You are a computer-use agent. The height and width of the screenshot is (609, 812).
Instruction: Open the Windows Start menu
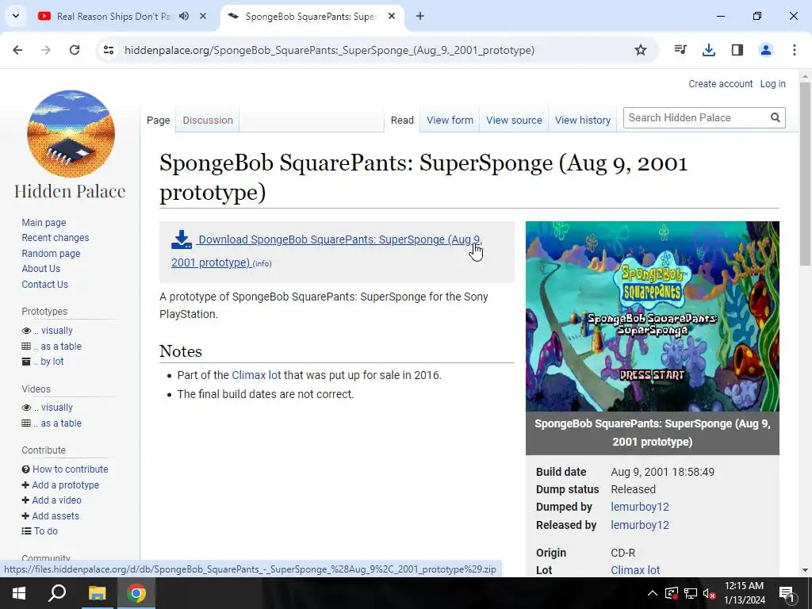(x=19, y=593)
